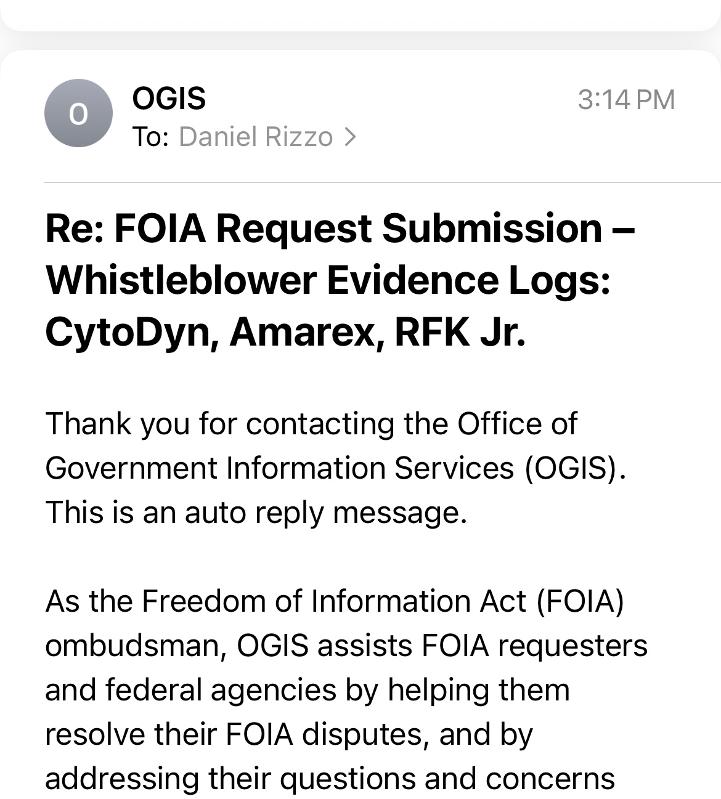Viewport: 721px width, 799px height.
Task: Tap the letter O inside the avatar
Action: click(x=78, y=115)
